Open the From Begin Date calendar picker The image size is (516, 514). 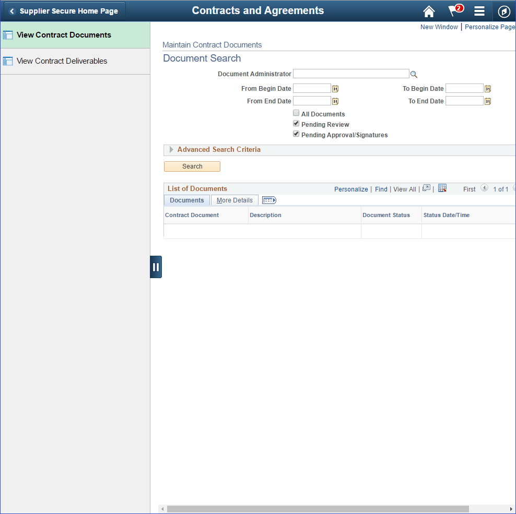click(x=335, y=89)
